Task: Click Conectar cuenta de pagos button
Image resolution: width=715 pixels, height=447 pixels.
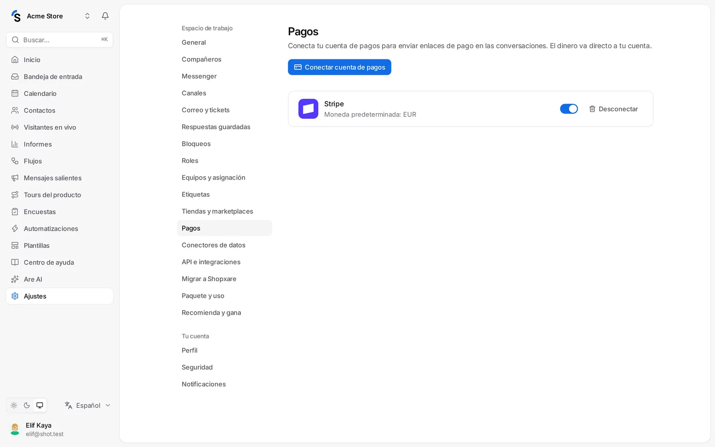Action: 340,67
